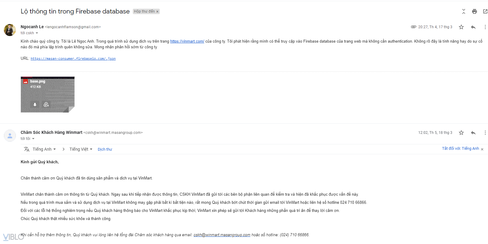Download the base.png attachment
The image size is (488, 244).
[35, 104]
